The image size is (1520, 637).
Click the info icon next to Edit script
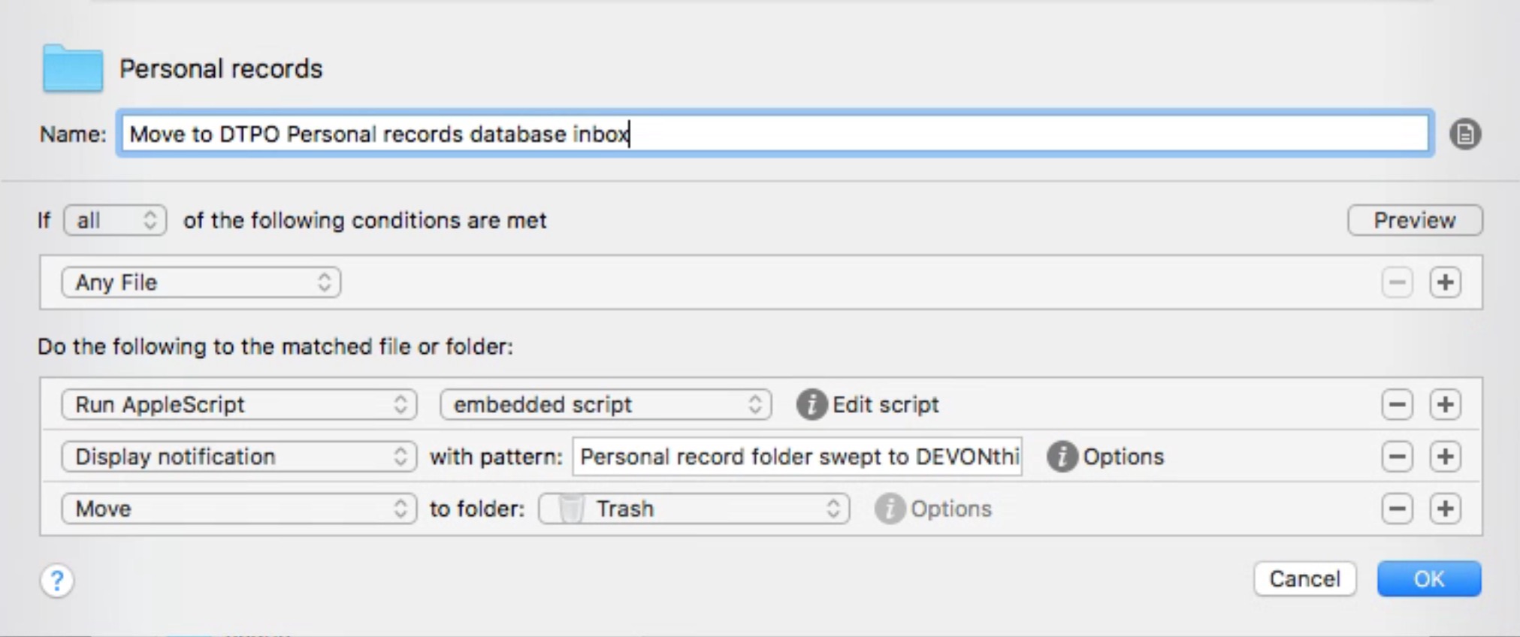pyautogui.click(x=811, y=405)
